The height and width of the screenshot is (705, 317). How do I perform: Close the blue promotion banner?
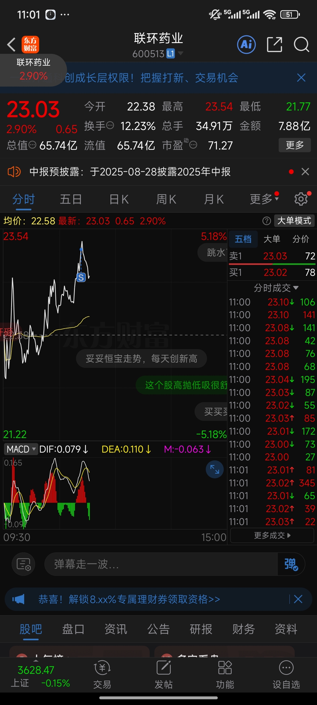coord(301,78)
